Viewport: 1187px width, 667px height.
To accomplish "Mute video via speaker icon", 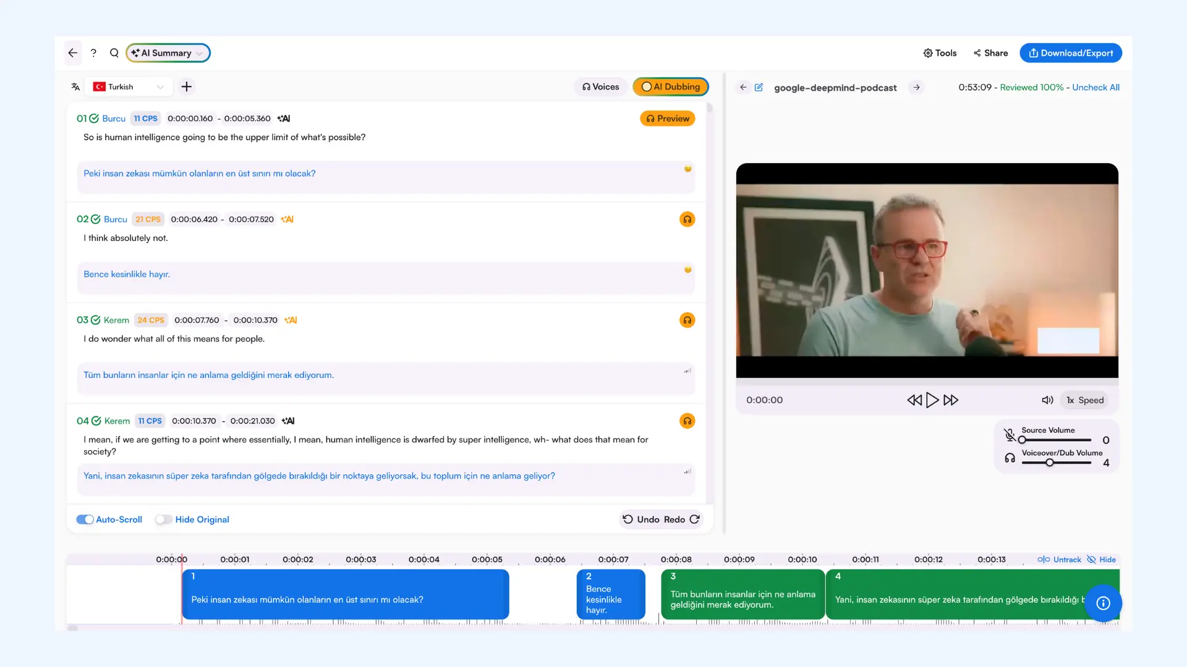I will (x=1047, y=400).
